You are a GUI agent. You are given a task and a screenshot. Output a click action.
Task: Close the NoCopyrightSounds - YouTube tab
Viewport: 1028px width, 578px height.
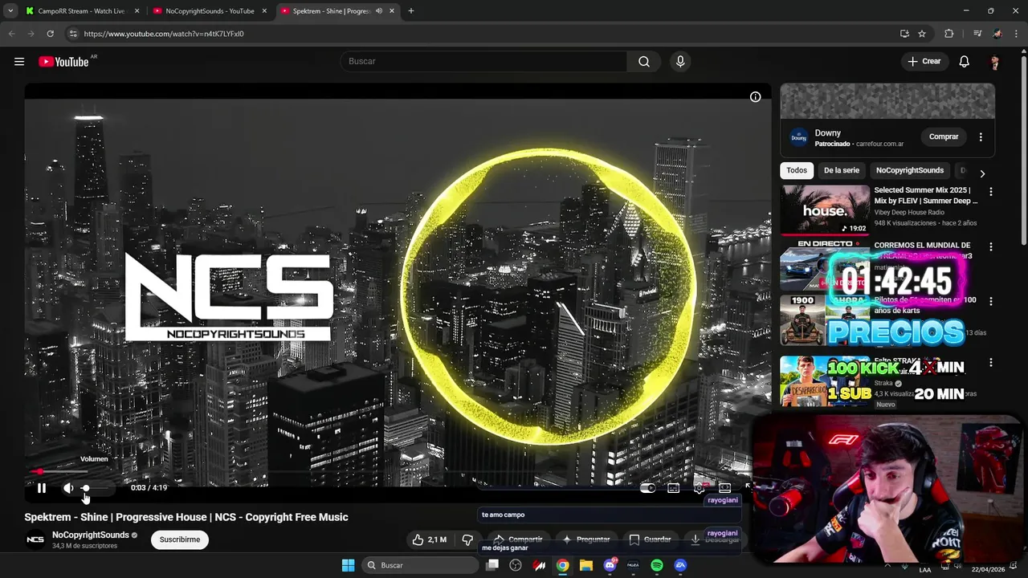[264, 11]
